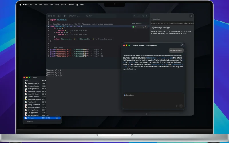Click the share icon in editor toolbar
The image size is (229, 143).
[x=143, y=16]
